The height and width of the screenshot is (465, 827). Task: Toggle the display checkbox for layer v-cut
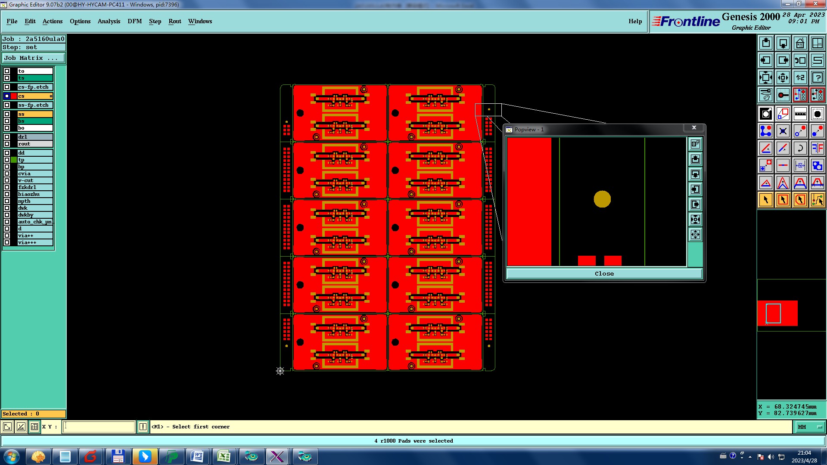pos(7,180)
